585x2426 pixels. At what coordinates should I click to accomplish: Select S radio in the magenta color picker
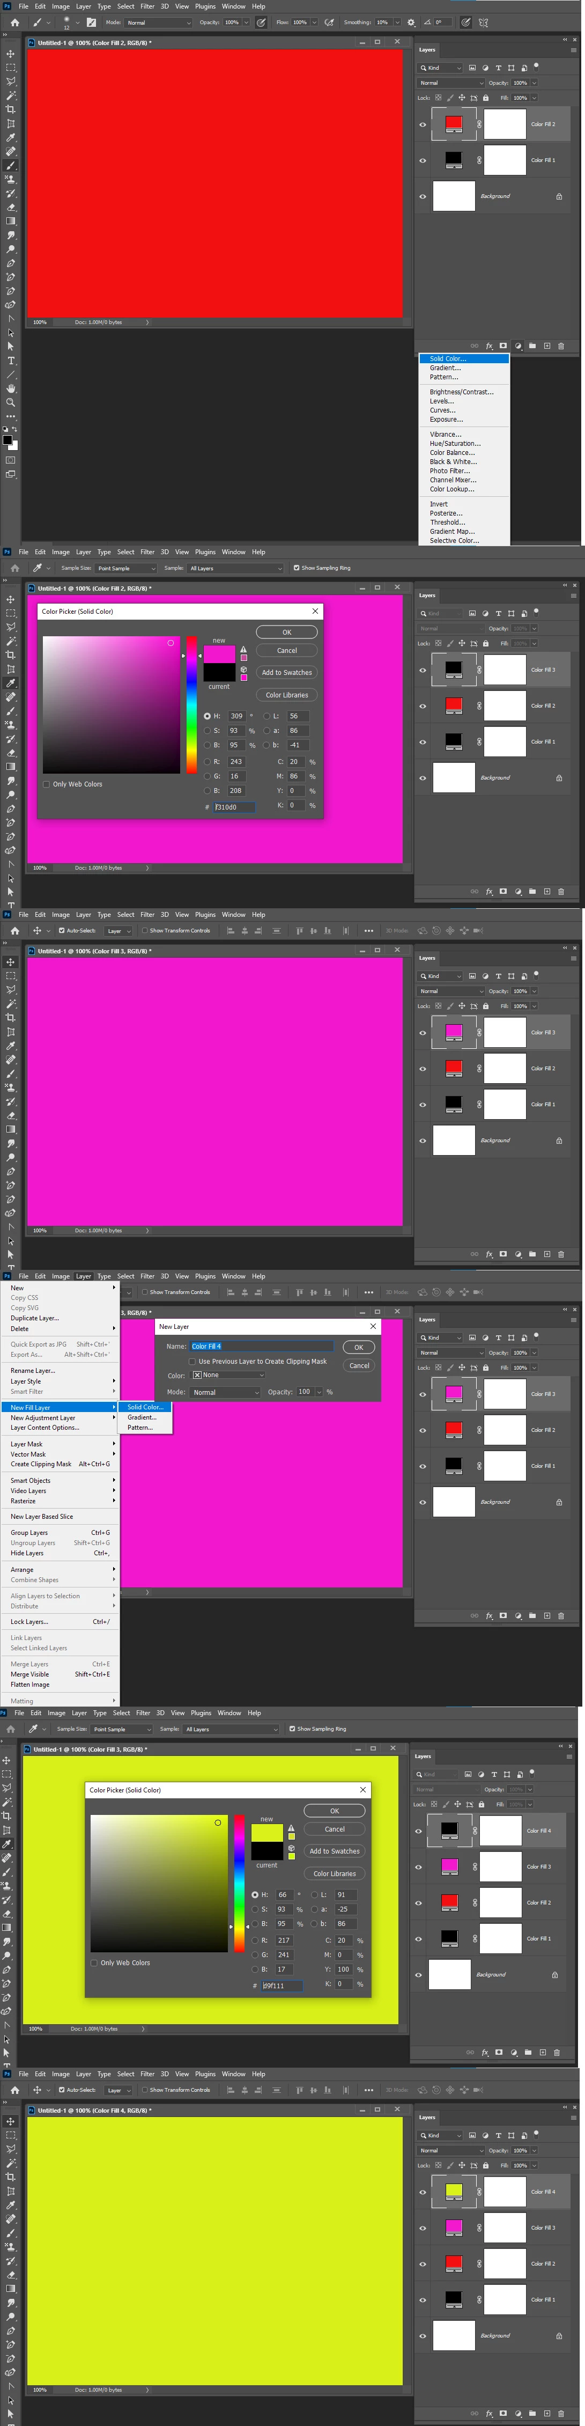point(208,730)
